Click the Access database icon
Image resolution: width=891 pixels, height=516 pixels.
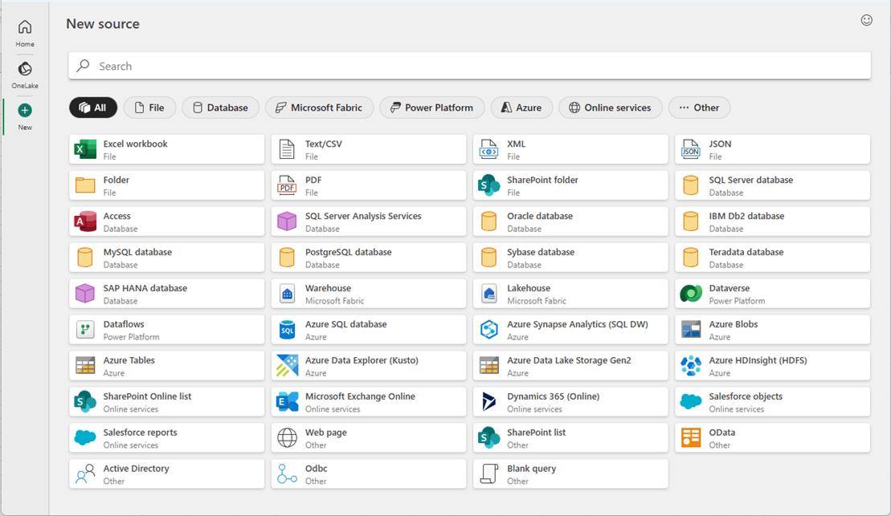pos(85,221)
